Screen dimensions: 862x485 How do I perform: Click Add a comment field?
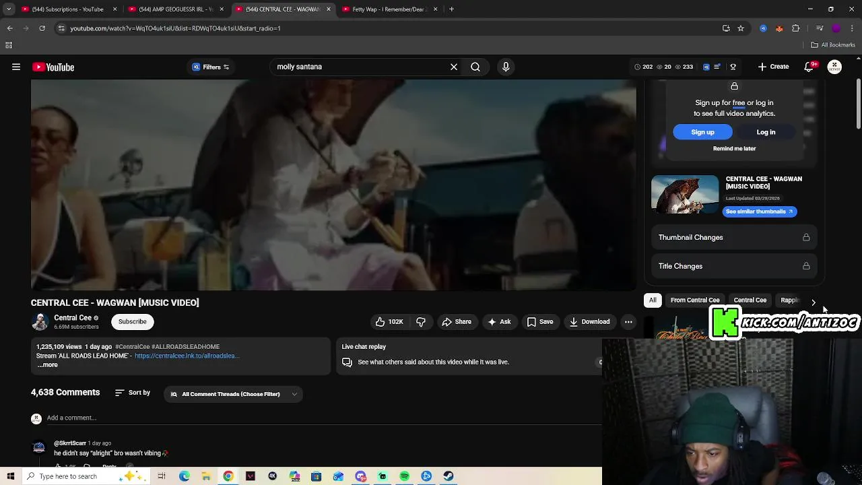[323, 418]
